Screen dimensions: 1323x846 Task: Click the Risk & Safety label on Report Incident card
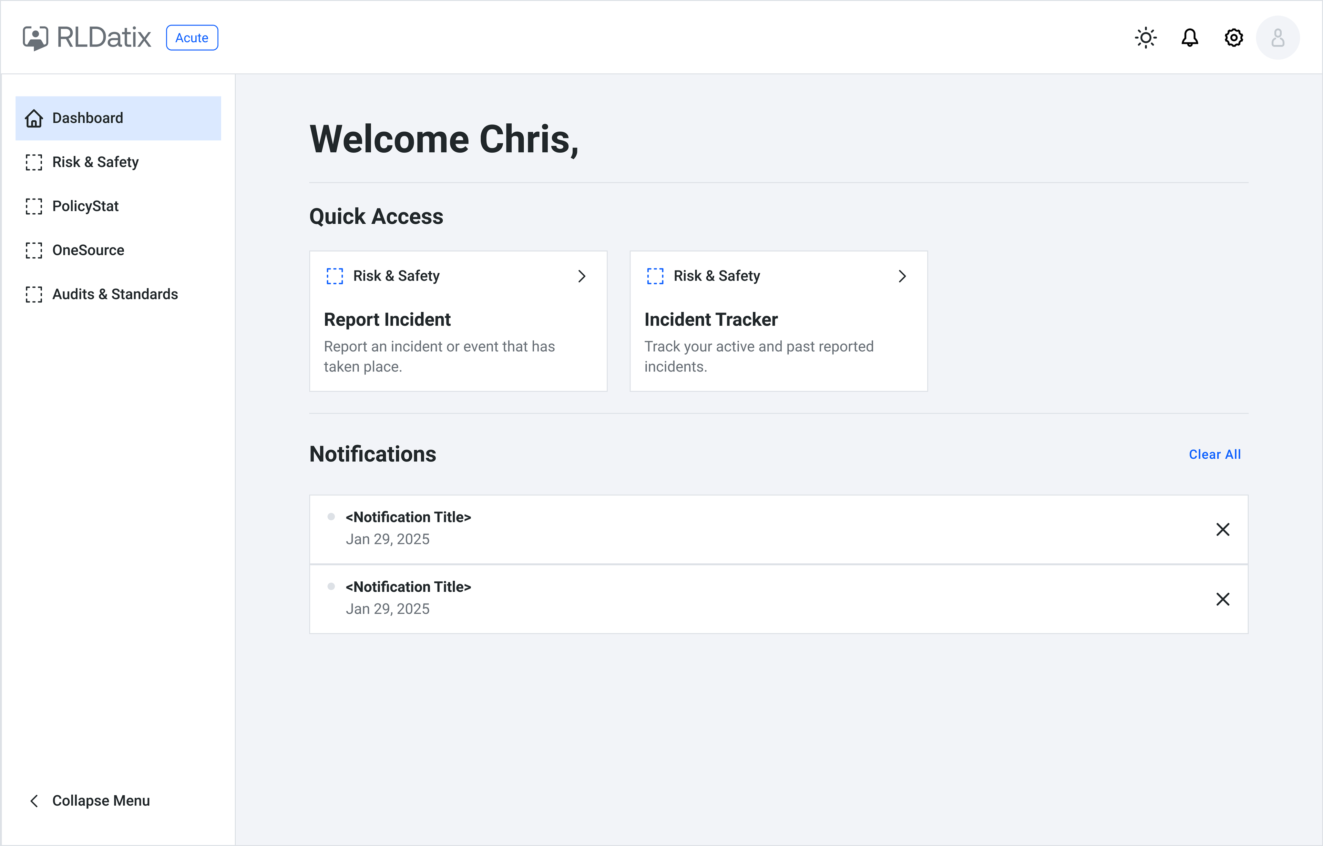click(x=396, y=276)
